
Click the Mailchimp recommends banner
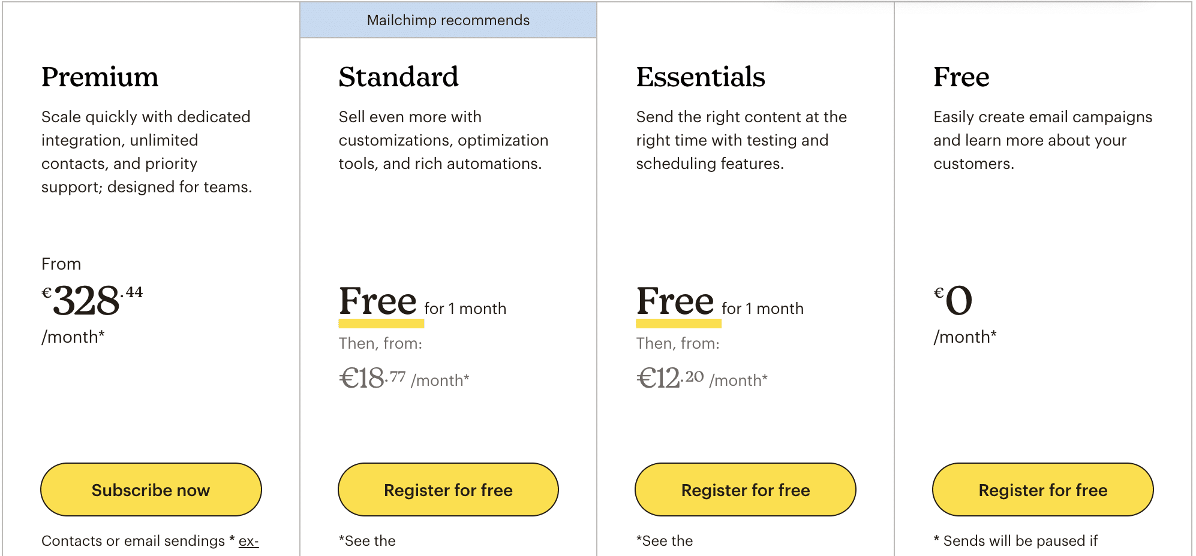point(448,20)
